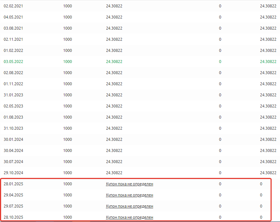280x222 pixels.
Task: Click the green 1000 value in highlighted row
Action: point(67,62)
